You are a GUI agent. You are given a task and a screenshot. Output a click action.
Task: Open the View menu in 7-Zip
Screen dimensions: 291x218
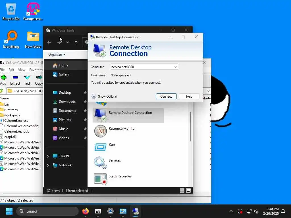tap(22, 70)
